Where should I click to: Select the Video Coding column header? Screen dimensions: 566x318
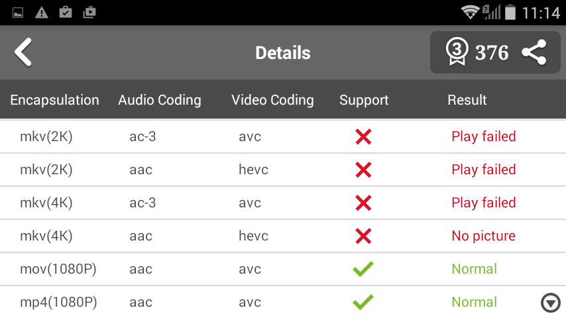click(272, 100)
